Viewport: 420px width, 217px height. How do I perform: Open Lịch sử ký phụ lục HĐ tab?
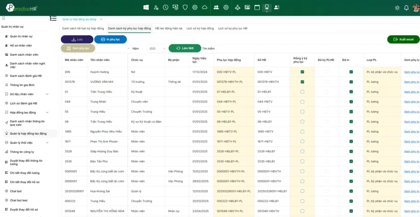point(233,28)
